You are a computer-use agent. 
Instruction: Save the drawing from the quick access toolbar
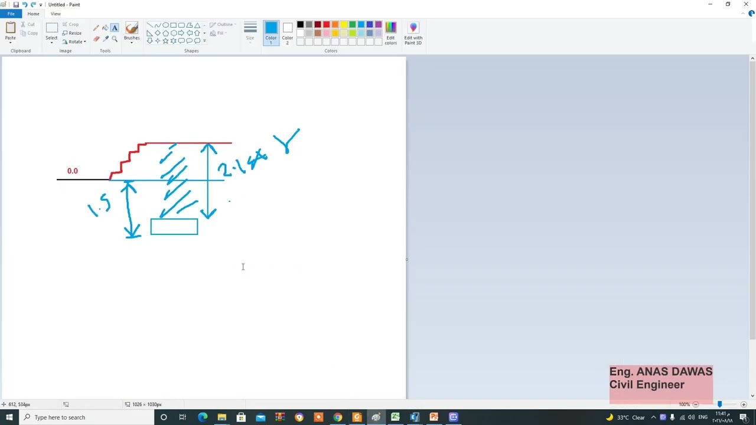click(x=16, y=4)
